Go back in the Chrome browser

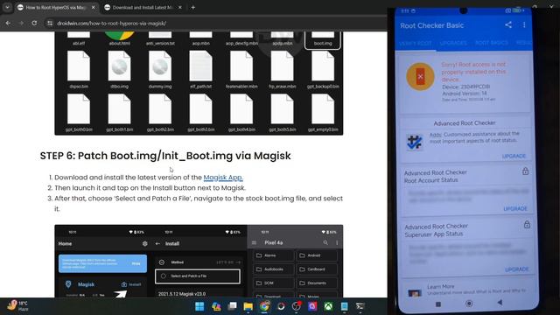coord(8,24)
